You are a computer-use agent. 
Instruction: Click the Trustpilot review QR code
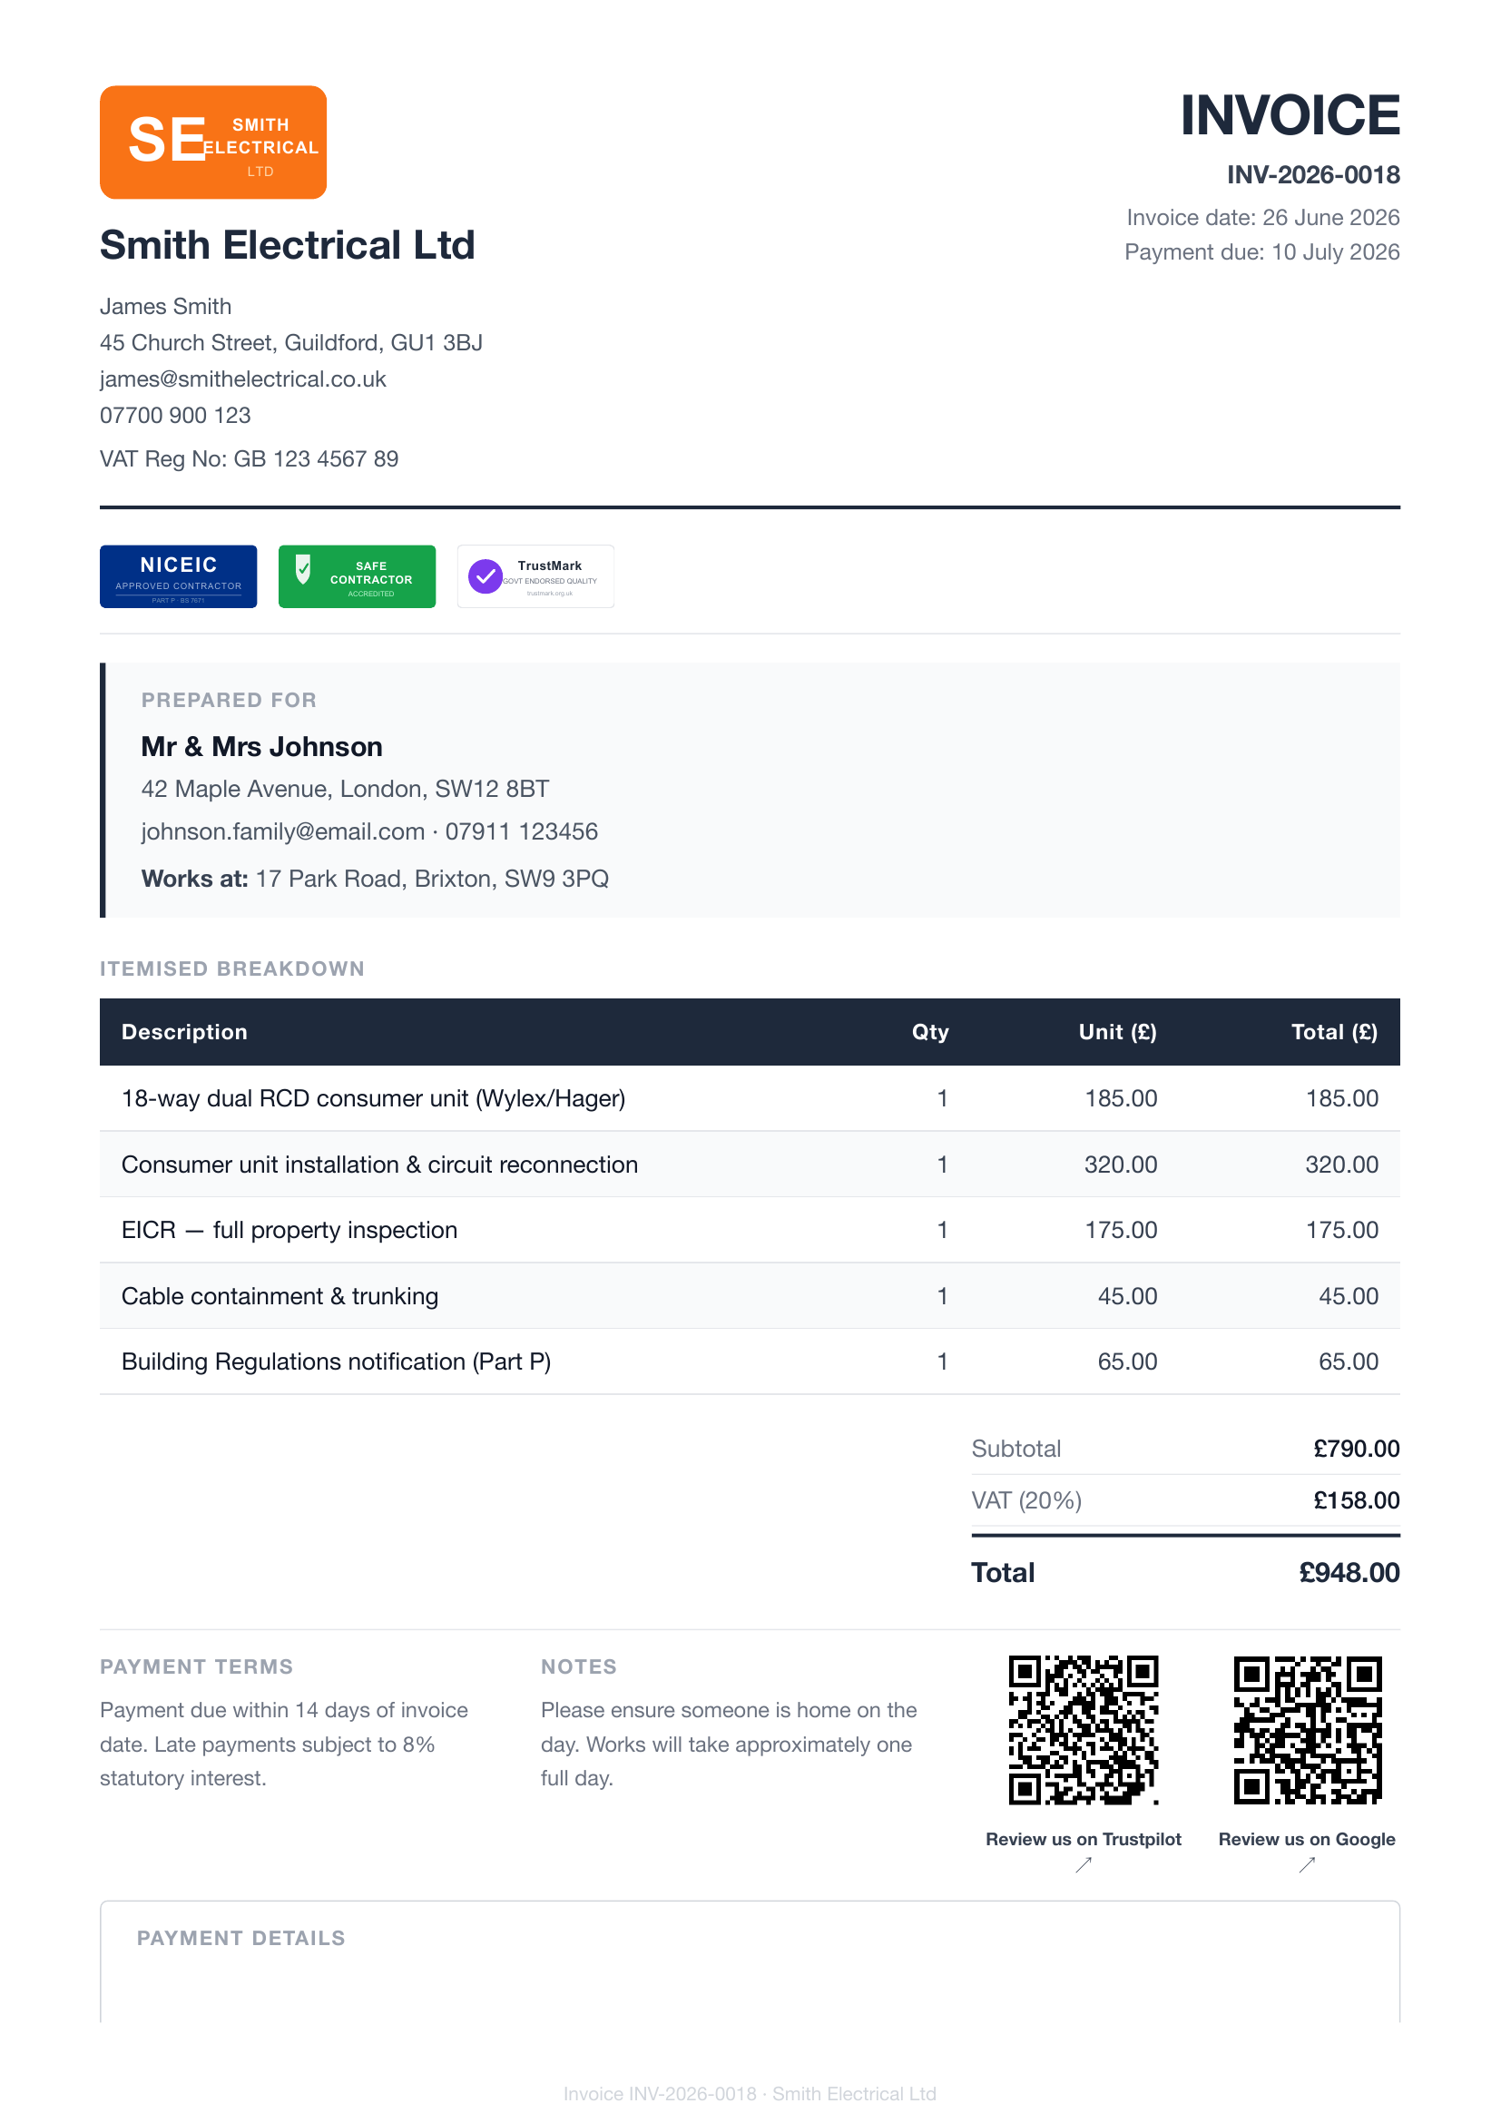1084,1729
